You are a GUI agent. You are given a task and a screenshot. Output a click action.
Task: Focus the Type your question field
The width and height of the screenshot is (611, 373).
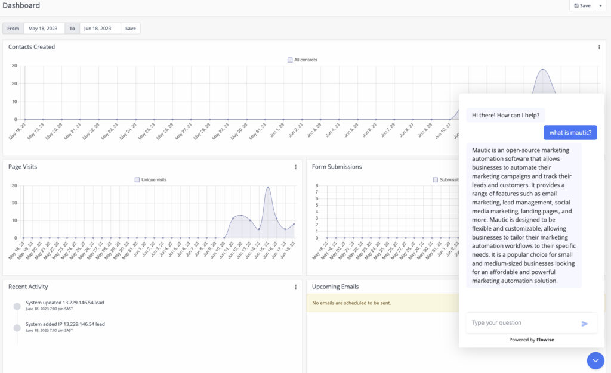[x=522, y=323]
